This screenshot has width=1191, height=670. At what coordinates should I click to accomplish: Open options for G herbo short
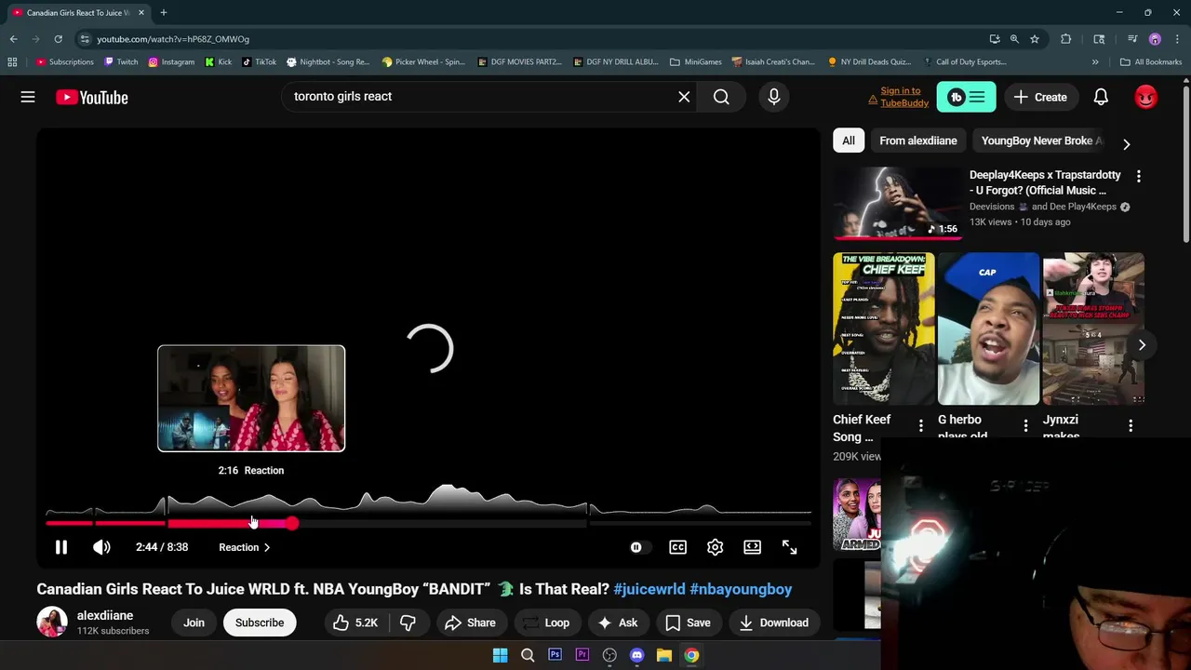(x=1025, y=426)
